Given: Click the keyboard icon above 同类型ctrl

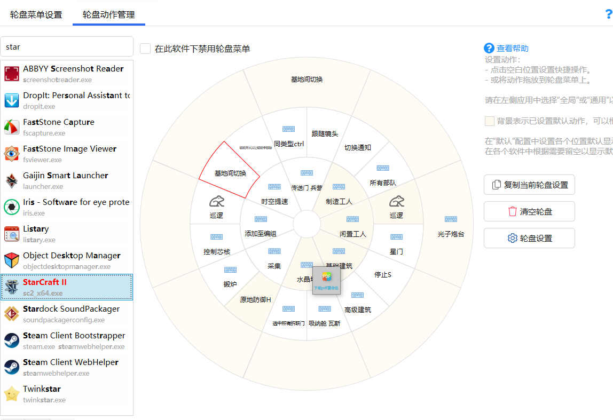Looking at the screenshot, I should click(288, 129).
